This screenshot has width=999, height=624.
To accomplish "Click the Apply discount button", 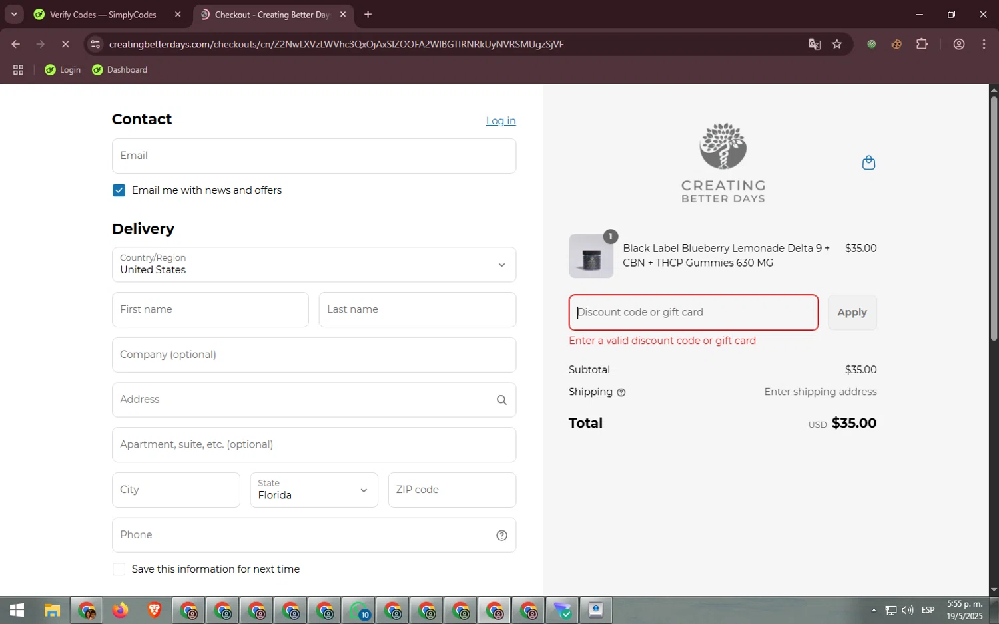I will 852,313.
